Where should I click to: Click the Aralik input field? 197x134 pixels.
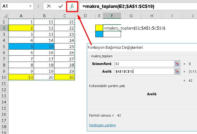144,71
